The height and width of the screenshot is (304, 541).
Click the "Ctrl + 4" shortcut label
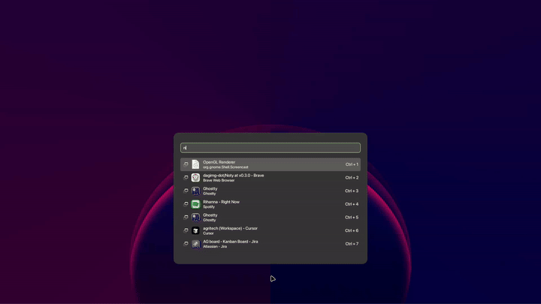pos(352,204)
